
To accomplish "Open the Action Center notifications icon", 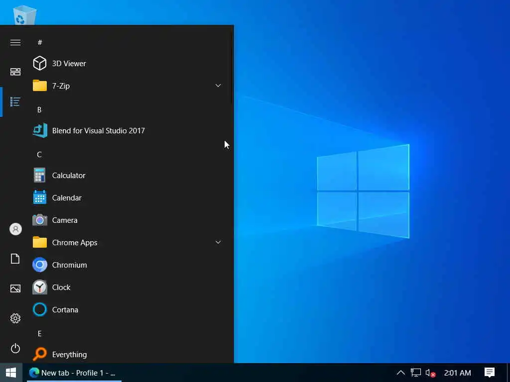I will 489,373.
